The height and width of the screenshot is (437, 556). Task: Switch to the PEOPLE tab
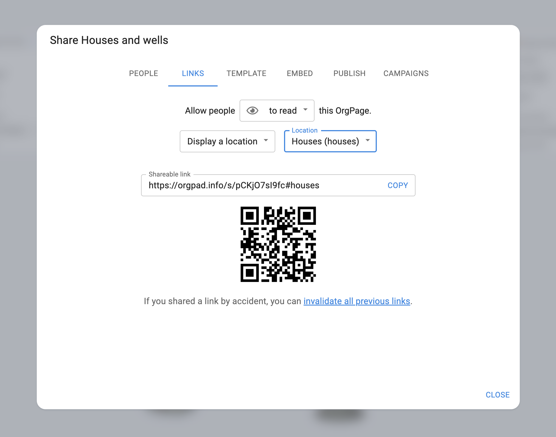tap(143, 73)
